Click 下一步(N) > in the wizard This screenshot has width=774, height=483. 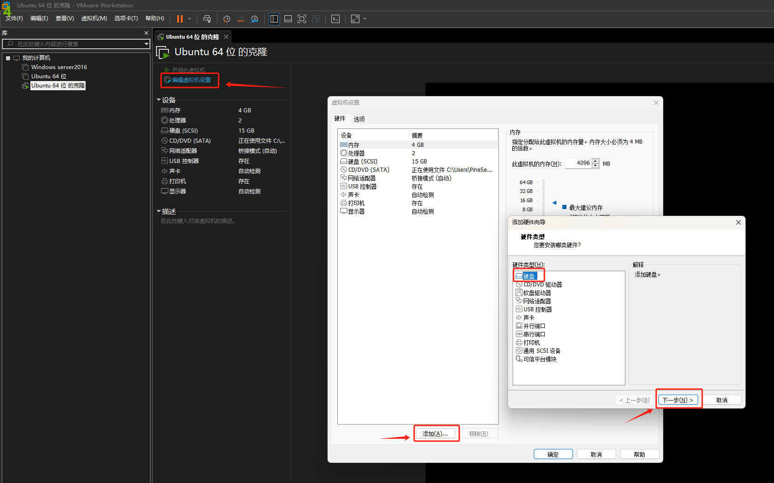pyautogui.click(x=678, y=400)
